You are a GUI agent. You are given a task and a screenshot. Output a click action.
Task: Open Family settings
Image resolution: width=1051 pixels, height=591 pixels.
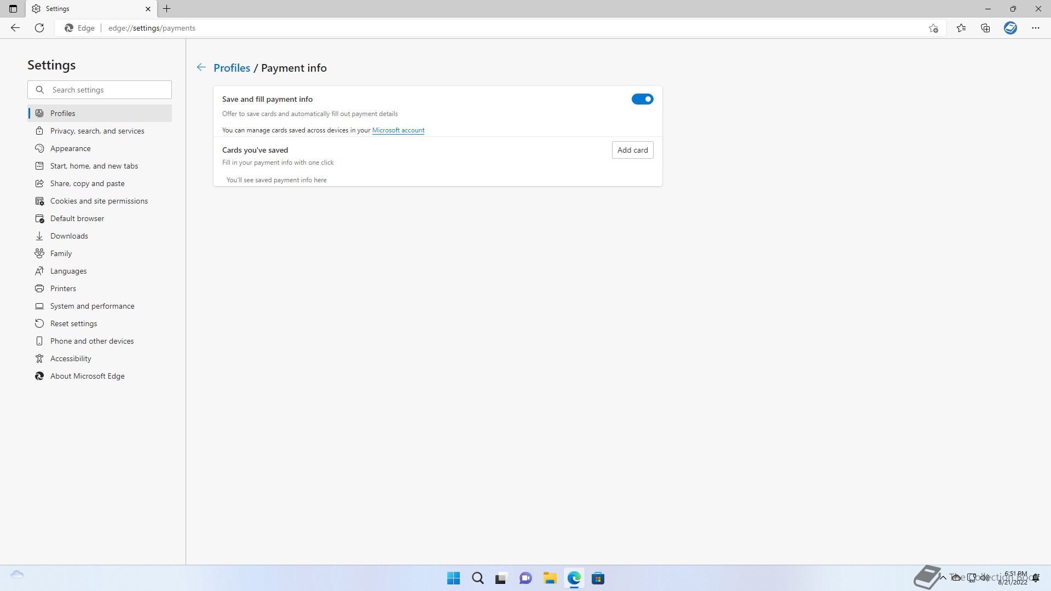tap(100, 253)
